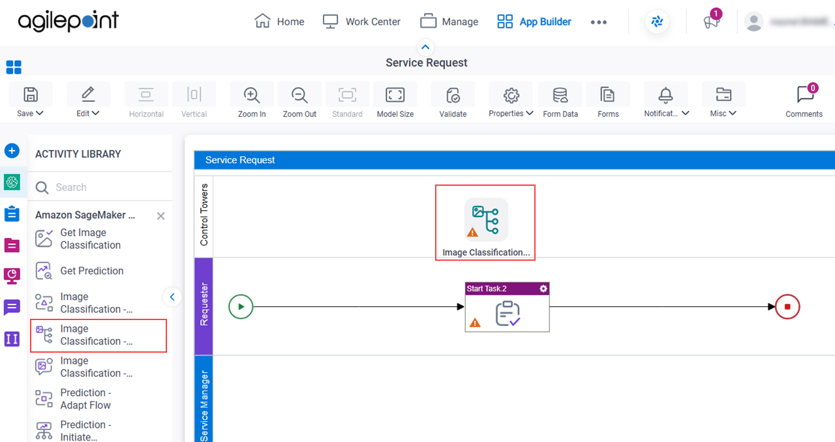Click the AgilePoint swirl icon in header
835x442 pixels.
(657, 22)
